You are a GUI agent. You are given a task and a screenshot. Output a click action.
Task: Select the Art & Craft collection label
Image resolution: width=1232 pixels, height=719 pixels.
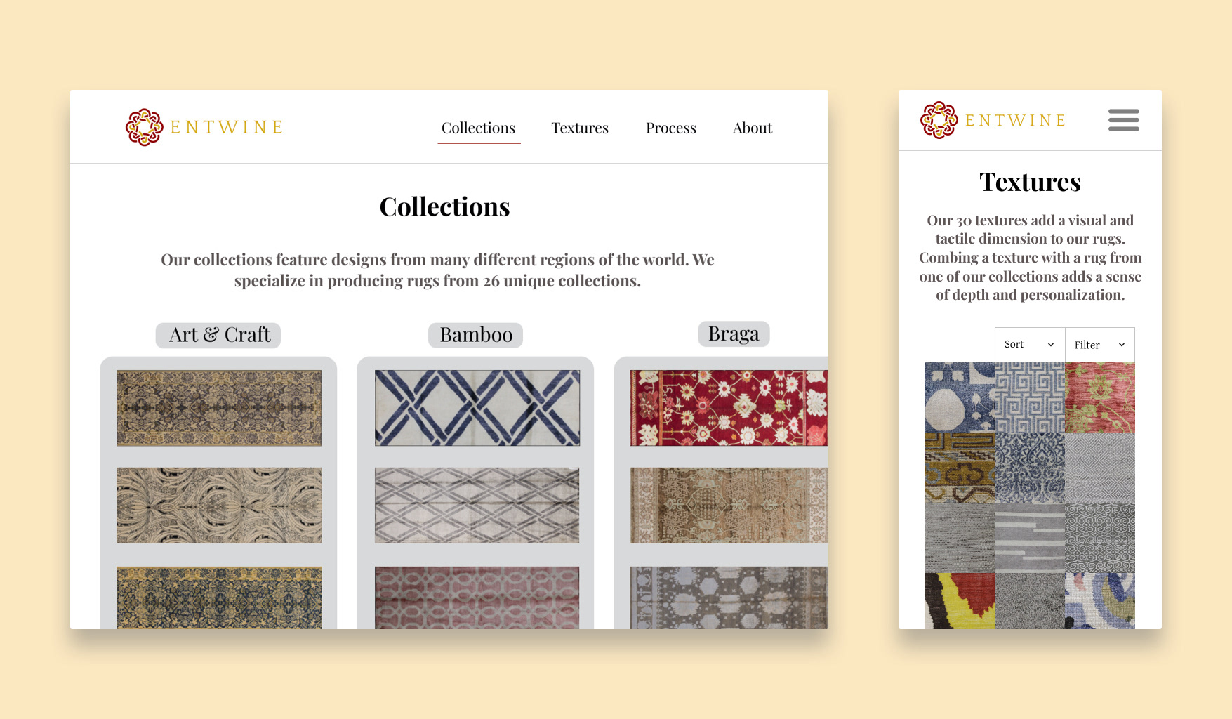(x=218, y=335)
